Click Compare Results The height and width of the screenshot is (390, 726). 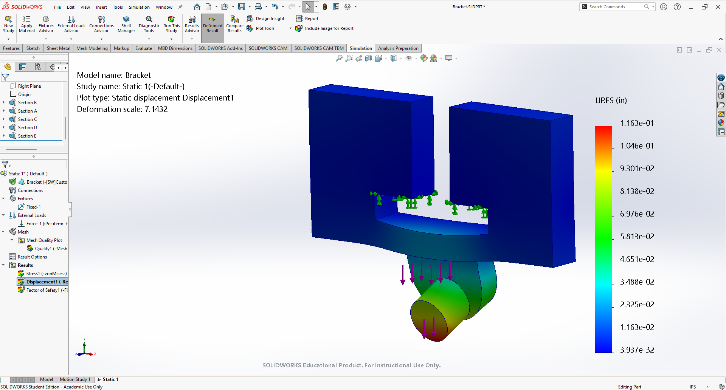pos(234,24)
